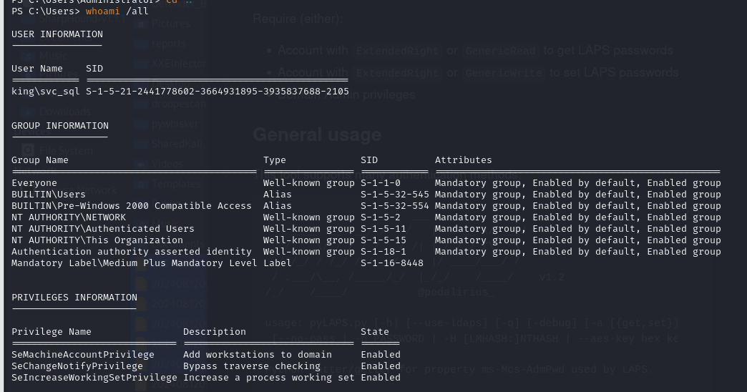
Task: Click "Add workstations to domain" description
Action: coord(258,354)
